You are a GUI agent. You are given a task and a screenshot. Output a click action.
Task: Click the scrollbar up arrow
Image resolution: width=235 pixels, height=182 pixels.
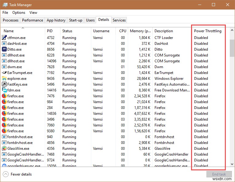tap(232, 30)
